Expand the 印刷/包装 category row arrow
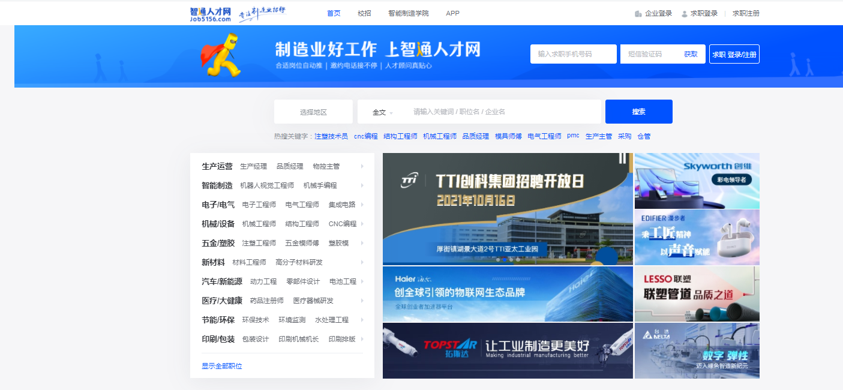The height and width of the screenshot is (390, 843). coord(362,339)
